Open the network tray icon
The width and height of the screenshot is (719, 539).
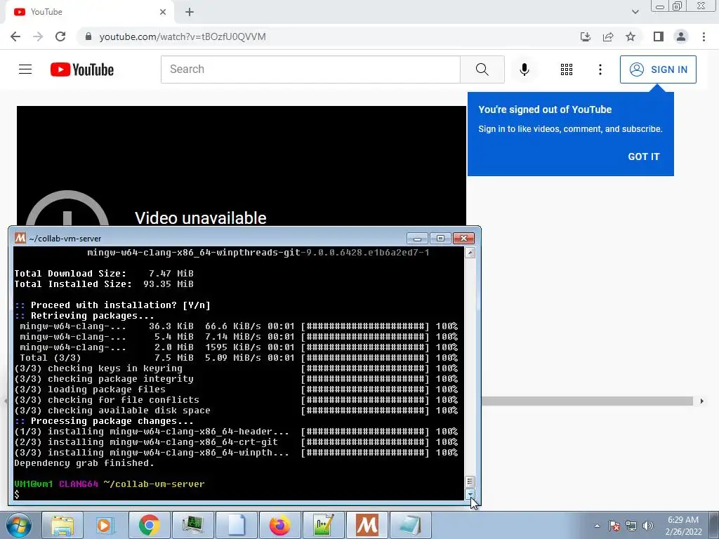click(x=631, y=526)
